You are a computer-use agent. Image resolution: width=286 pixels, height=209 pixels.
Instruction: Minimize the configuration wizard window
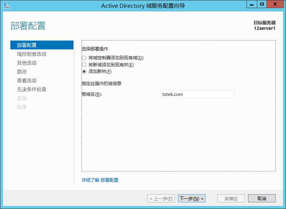click(252, 4)
